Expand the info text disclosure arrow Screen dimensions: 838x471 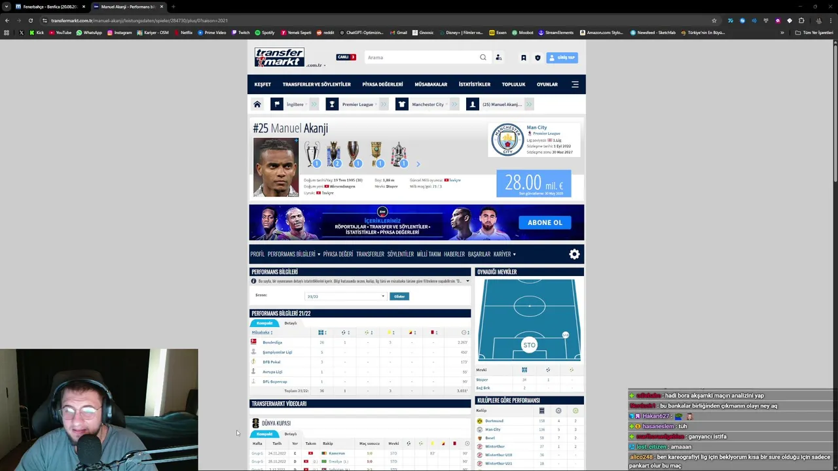click(467, 281)
